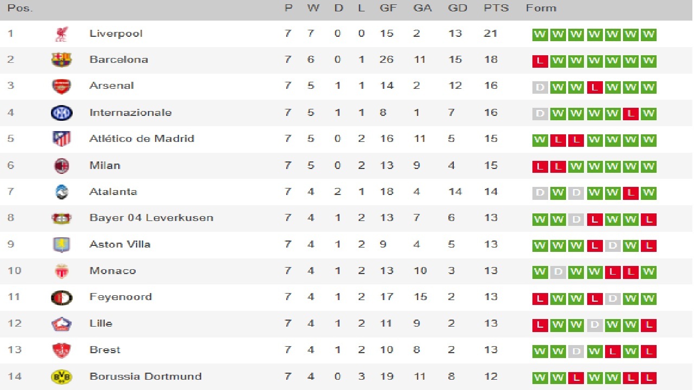Open the Aston Villa team link
This screenshot has height=390, width=694.
coord(120,244)
